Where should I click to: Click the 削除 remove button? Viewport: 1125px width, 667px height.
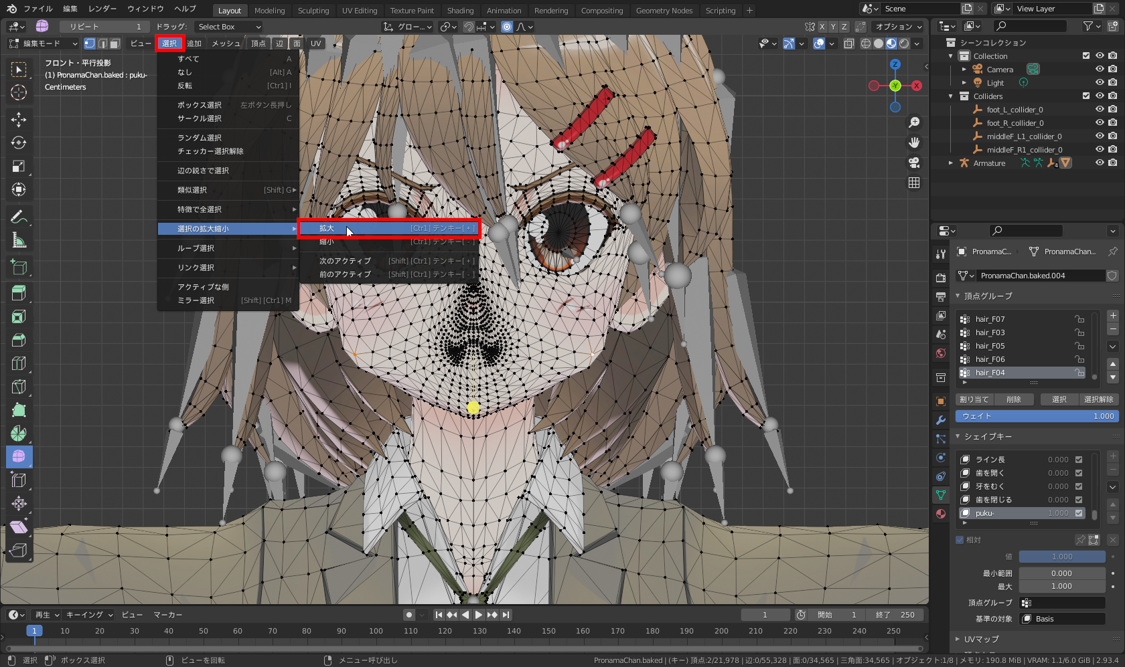1013,399
